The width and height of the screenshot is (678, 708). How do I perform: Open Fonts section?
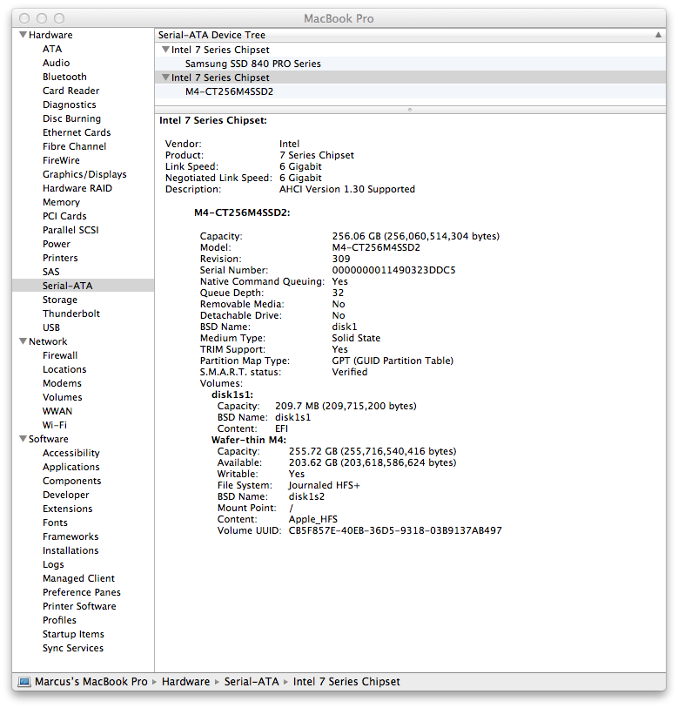[x=55, y=523]
